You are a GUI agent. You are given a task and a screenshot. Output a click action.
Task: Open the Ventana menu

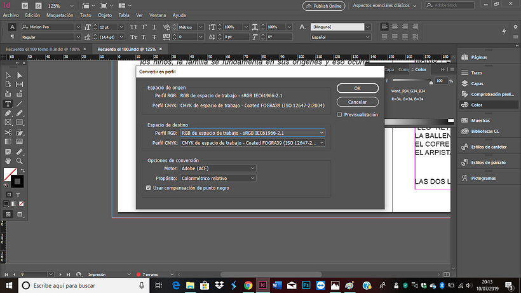(158, 15)
